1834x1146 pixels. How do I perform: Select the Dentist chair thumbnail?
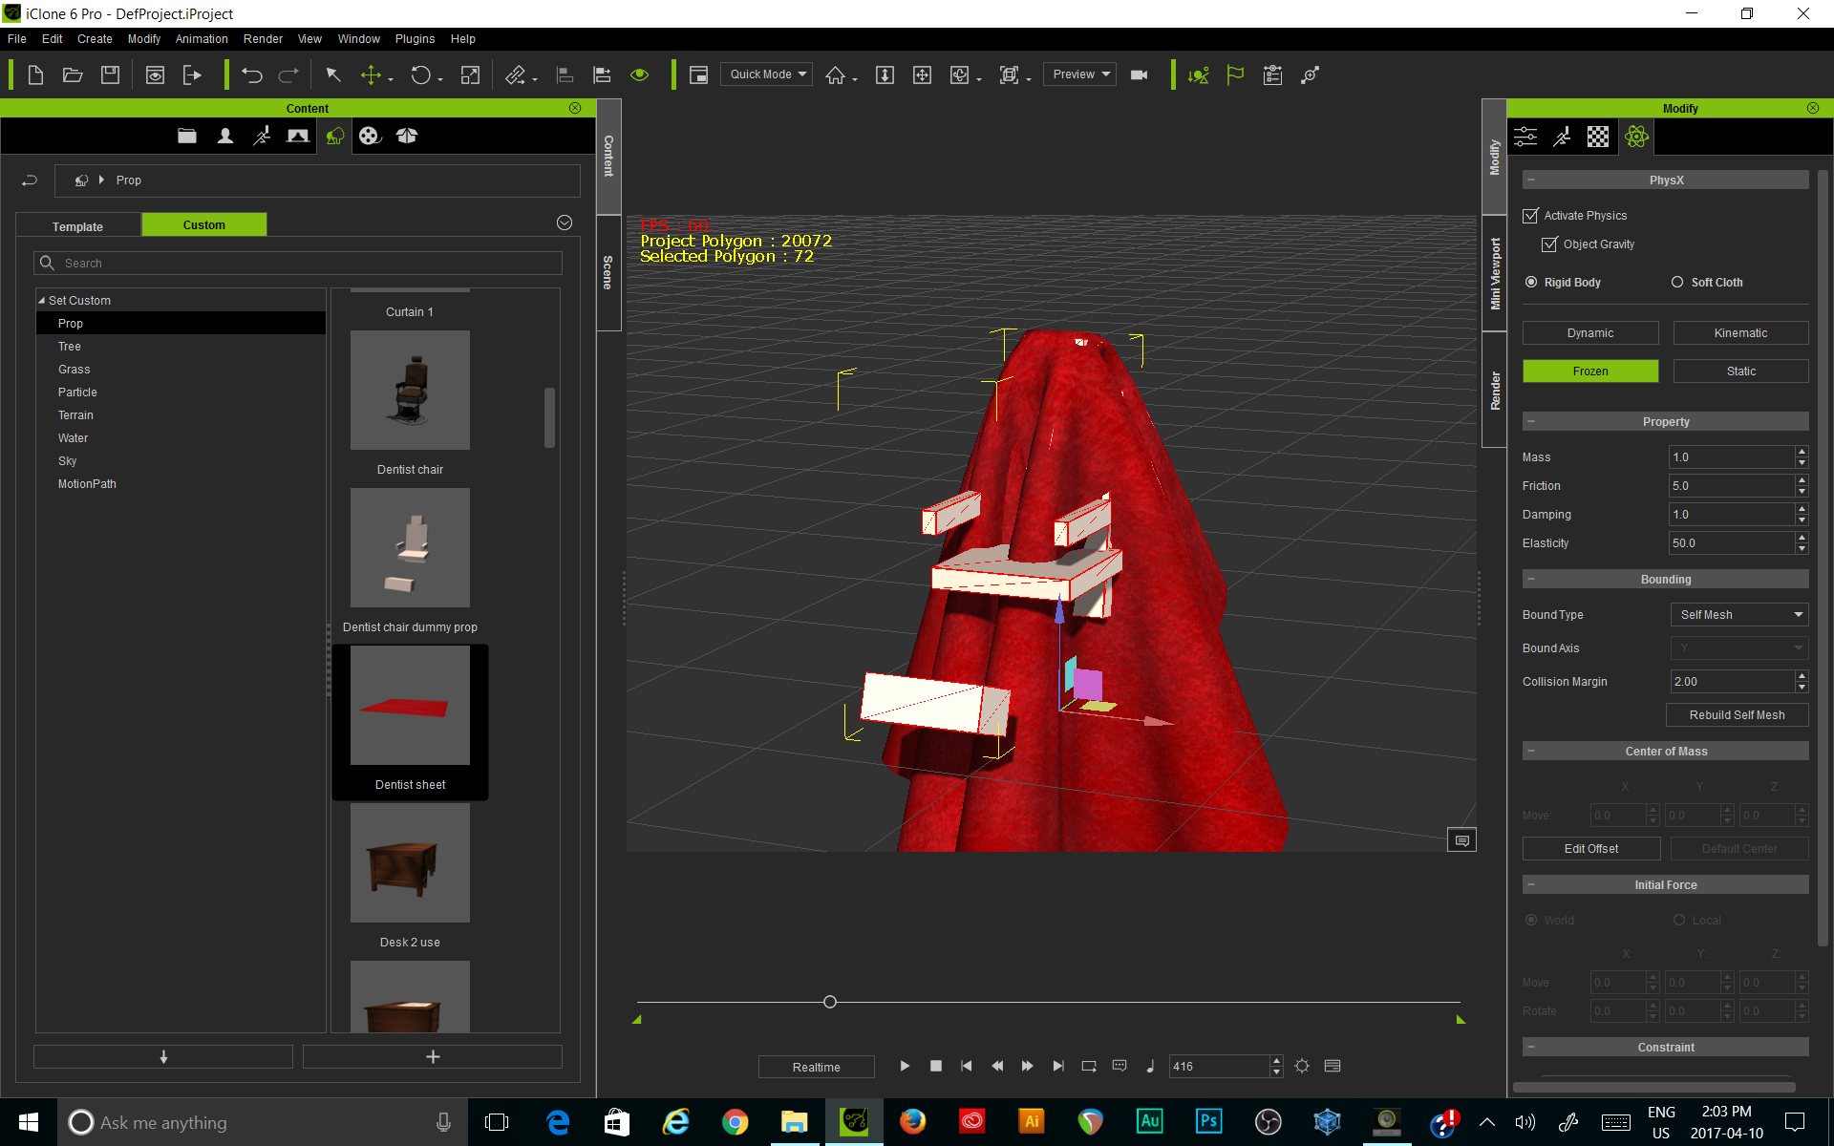pos(410,391)
